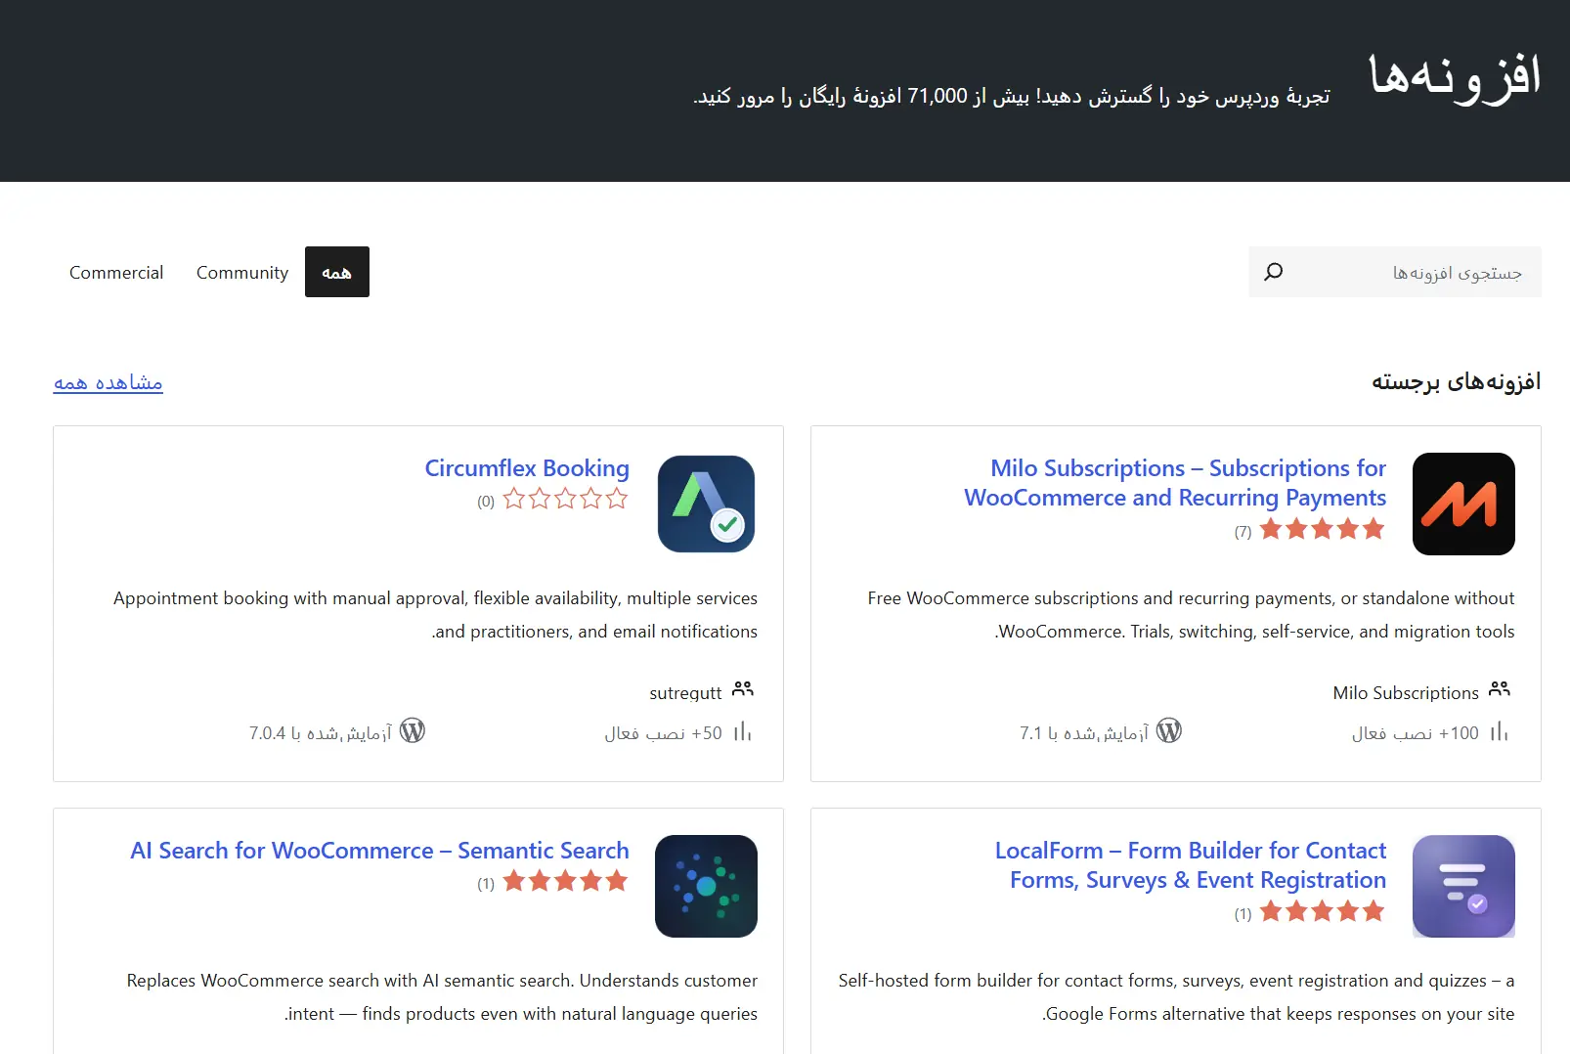Click the WordPress icon next to 7.0.4
The height and width of the screenshot is (1054, 1570).
tap(413, 731)
